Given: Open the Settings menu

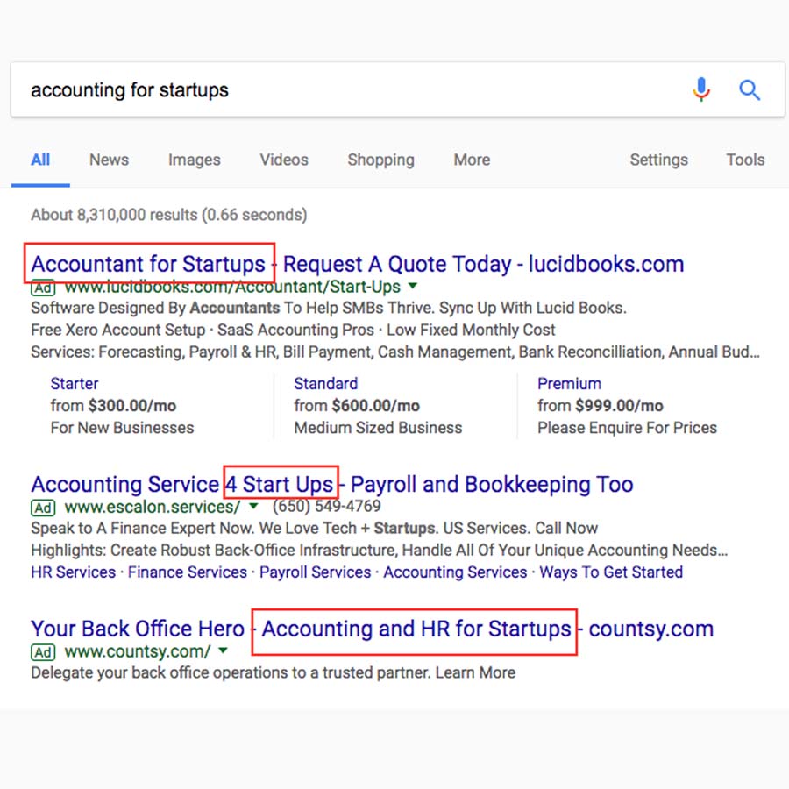Looking at the screenshot, I should [x=658, y=160].
